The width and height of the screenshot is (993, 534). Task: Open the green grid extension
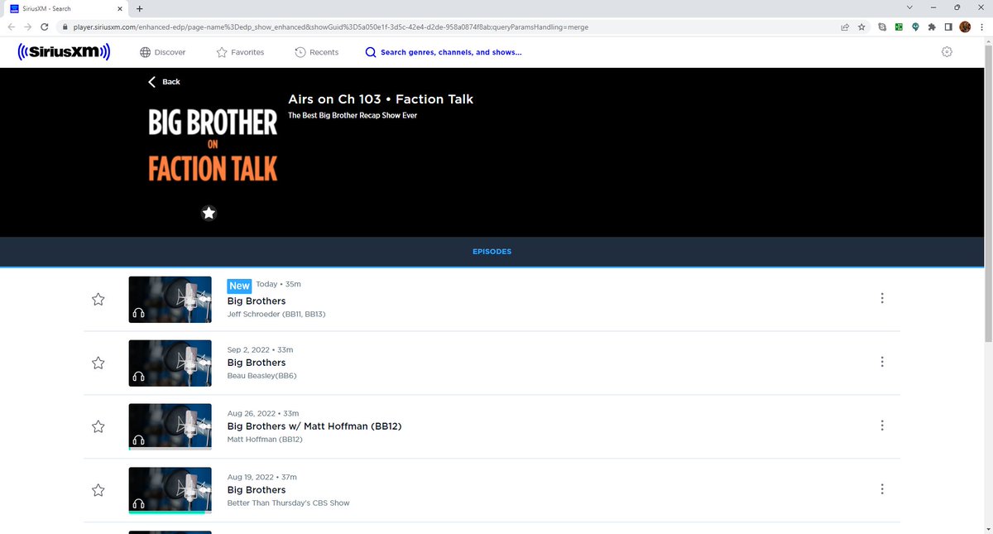(899, 26)
